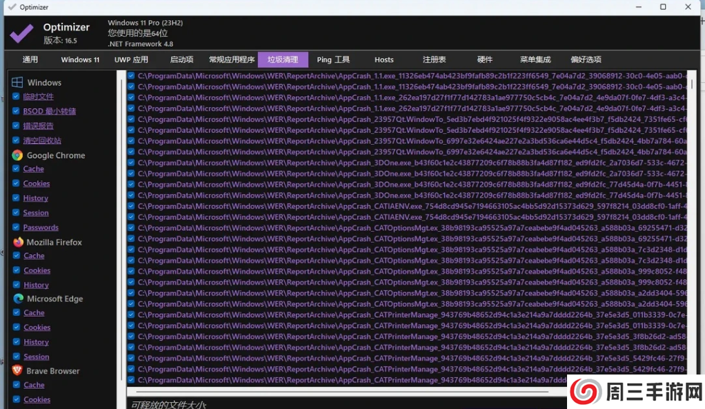Maximize the Optimizer window
705x409 pixels.
pyautogui.click(x=663, y=7)
